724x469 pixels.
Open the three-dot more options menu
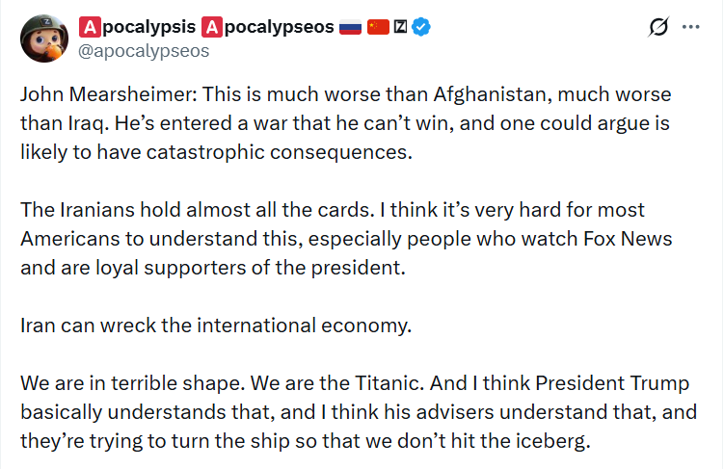tap(691, 28)
